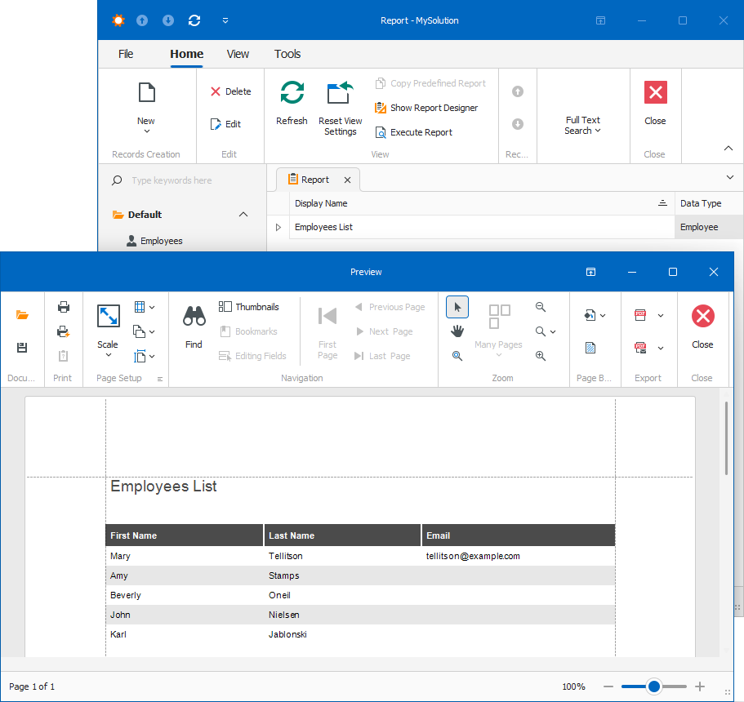Open the Zoom level dropdown arrow
744x702 pixels.
pos(553,331)
